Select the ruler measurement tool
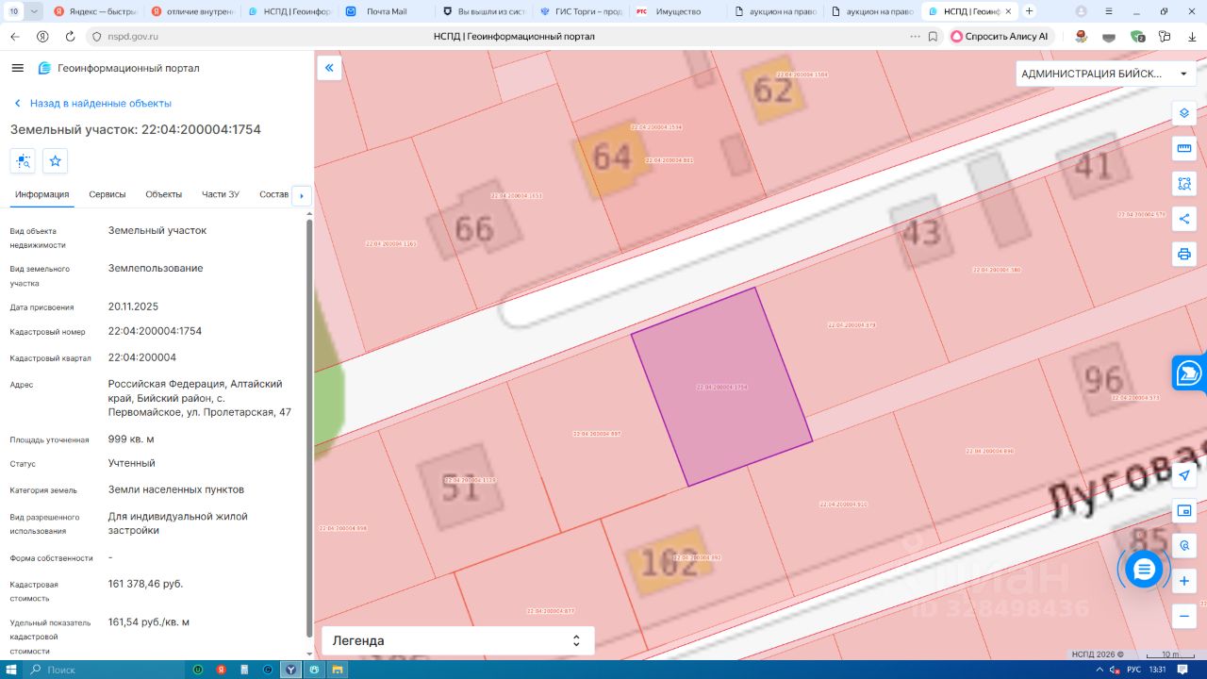 pos(1184,148)
